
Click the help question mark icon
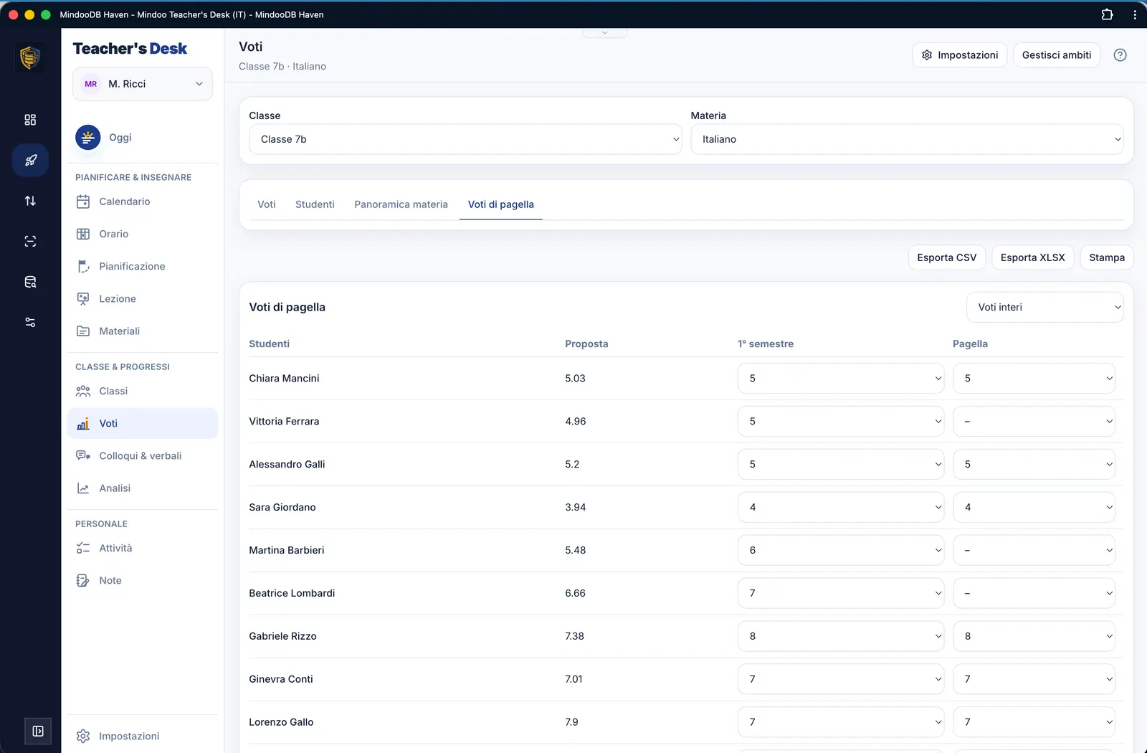(1120, 55)
